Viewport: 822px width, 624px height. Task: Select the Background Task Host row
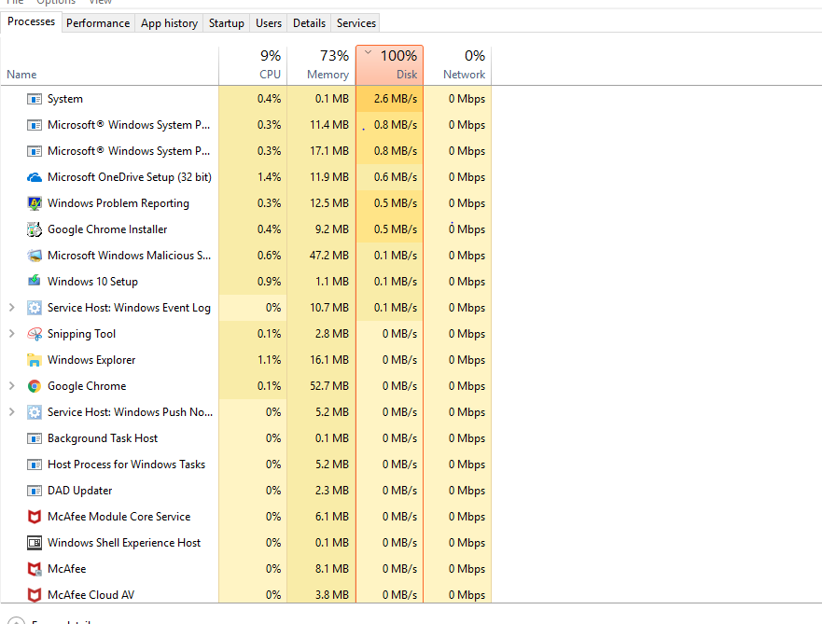[246, 438]
